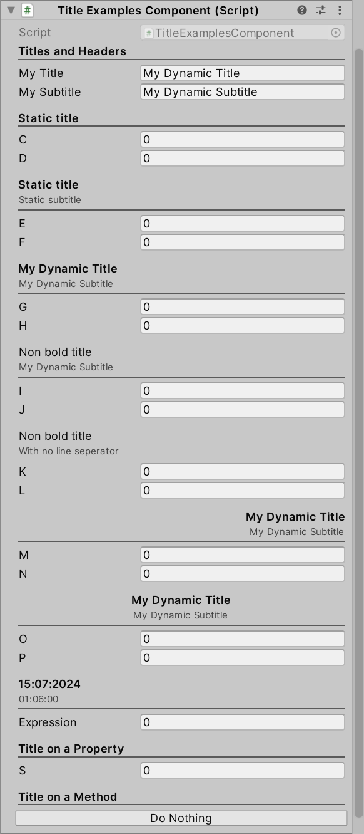Click the Expression property label
The height and width of the screenshot is (834, 364).
pyautogui.click(x=48, y=722)
